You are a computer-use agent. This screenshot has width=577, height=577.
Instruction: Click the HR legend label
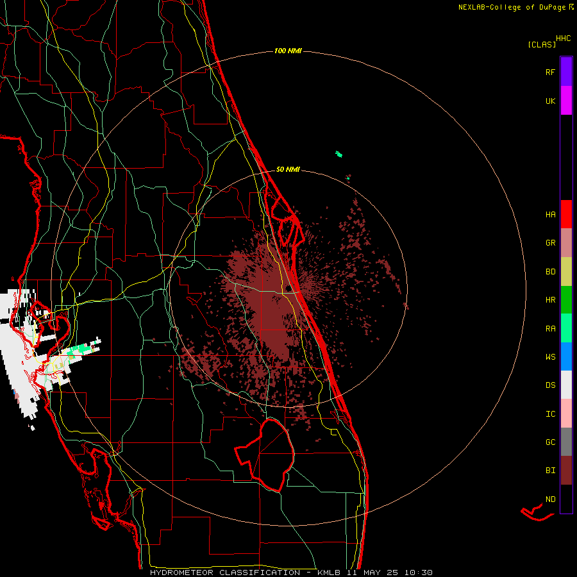(x=550, y=300)
